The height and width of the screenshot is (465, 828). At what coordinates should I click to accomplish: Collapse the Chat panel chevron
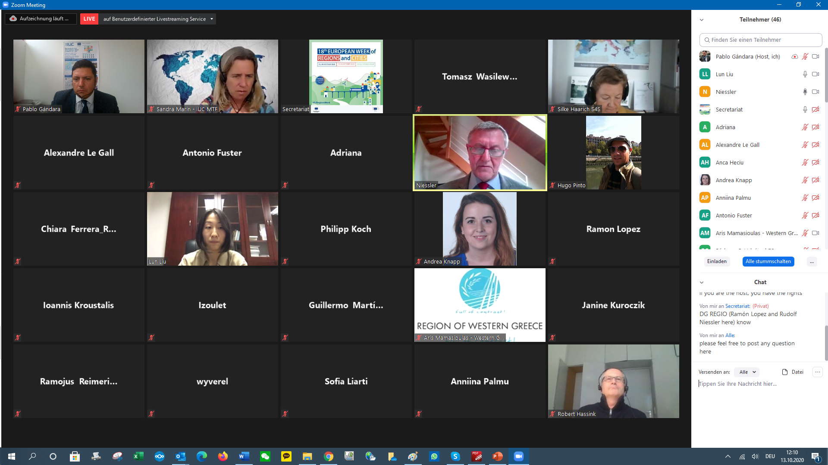click(x=702, y=282)
